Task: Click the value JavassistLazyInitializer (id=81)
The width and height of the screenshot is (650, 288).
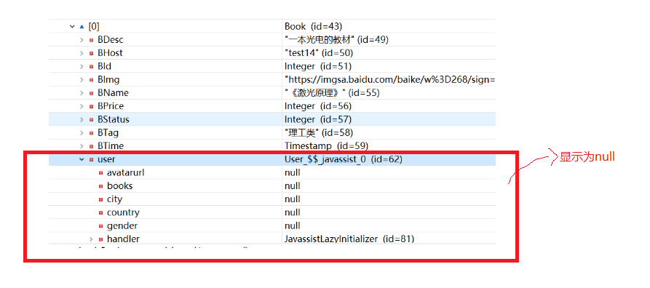Action: (x=349, y=239)
